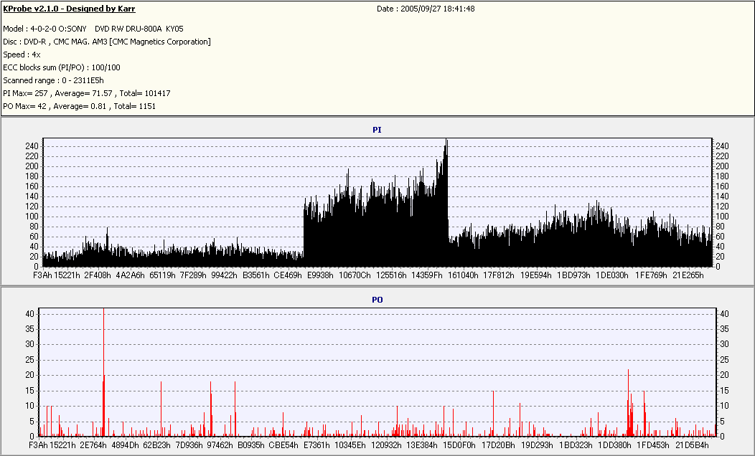Click the PI chart title

click(x=377, y=130)
